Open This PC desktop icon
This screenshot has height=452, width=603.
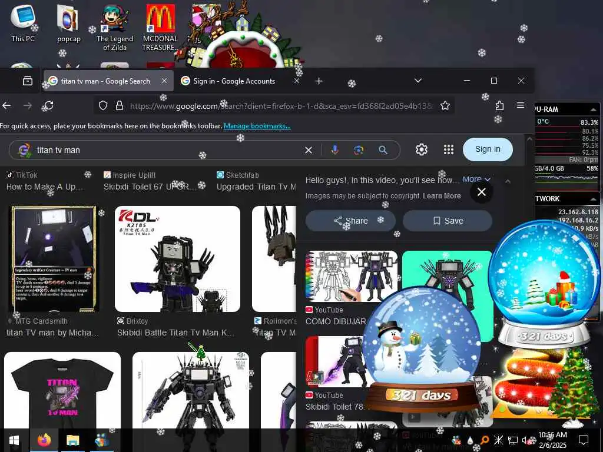click(23, 23)
